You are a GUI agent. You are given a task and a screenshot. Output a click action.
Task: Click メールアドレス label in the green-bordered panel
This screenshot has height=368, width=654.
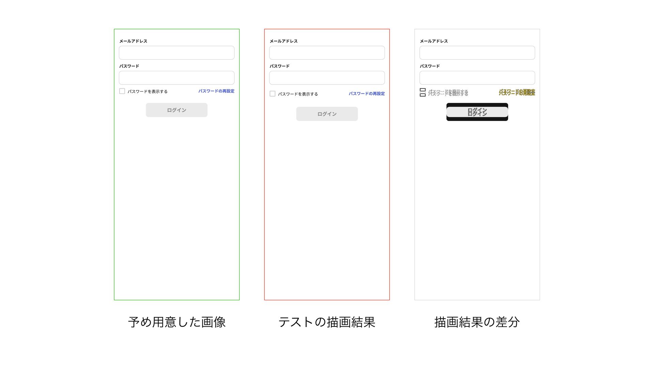133,41
